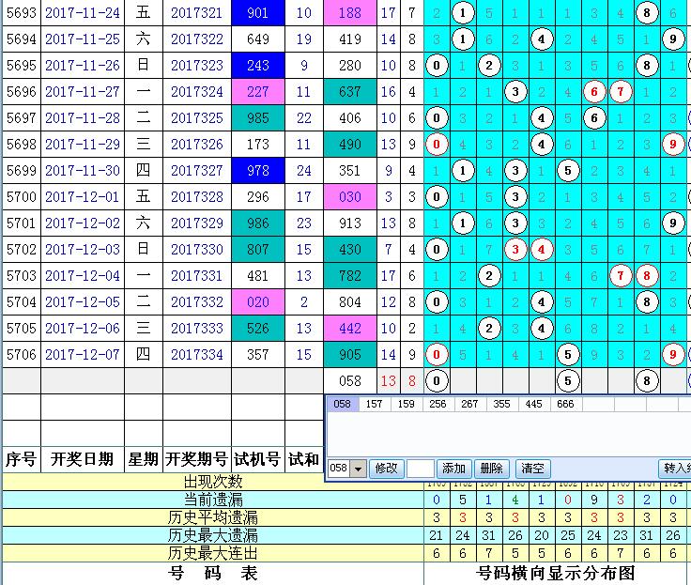Click the red circled 6 in row 5696

point(594,92)
